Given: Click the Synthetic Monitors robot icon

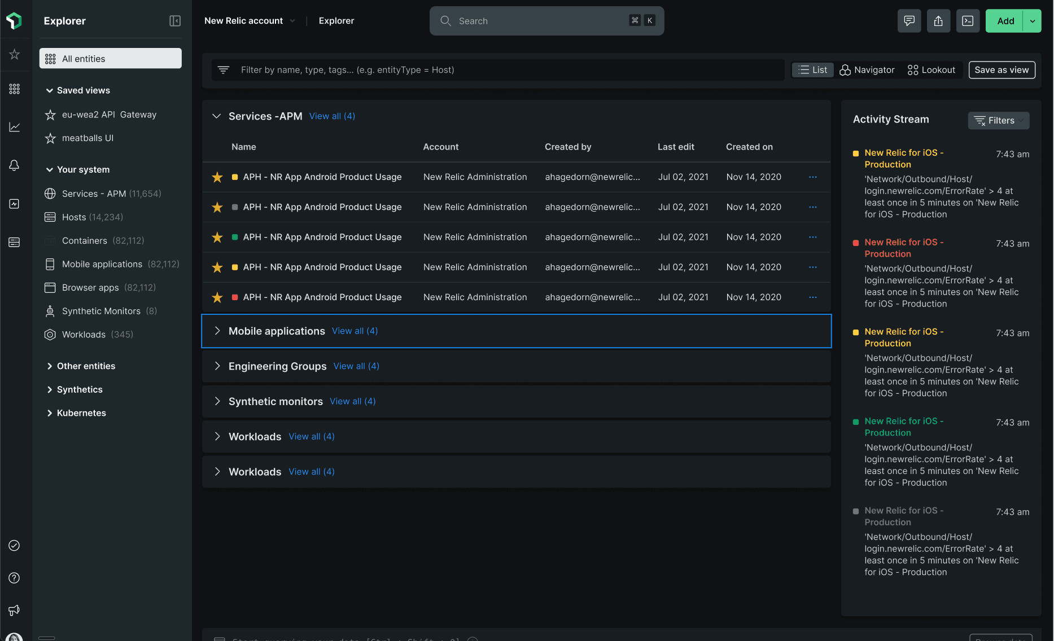Looking at the screenshot, I should point(50,311).
